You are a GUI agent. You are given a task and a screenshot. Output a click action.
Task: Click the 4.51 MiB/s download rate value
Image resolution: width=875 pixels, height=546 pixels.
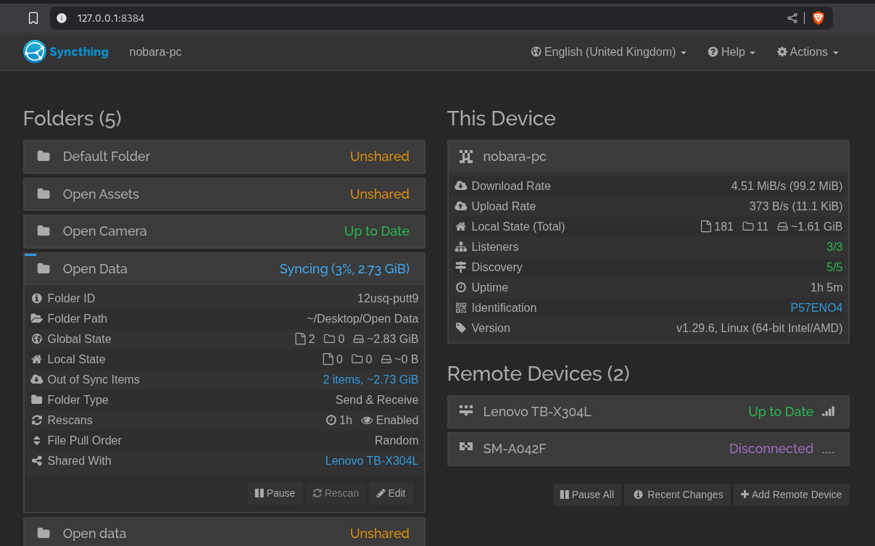point(787,186)
